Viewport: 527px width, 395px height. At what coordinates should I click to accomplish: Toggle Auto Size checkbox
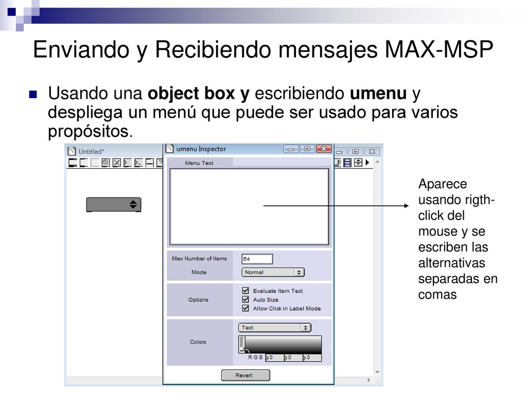(x=245, y=299)
